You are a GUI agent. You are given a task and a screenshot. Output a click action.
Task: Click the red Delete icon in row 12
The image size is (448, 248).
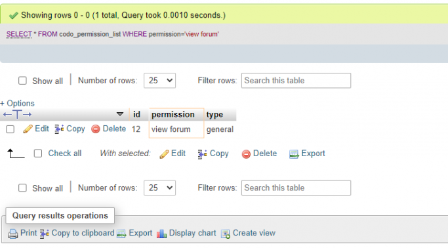coord(95,129)
